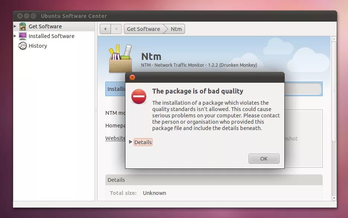Click the Total size label
348x218 pixels.
123,193
